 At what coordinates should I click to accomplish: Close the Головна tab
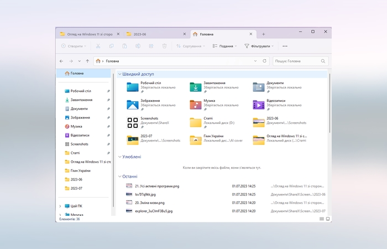pos(251,34)
